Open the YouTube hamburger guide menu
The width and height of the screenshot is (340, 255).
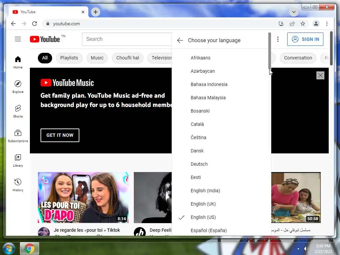pyautogui.click(x=18, y=39)
